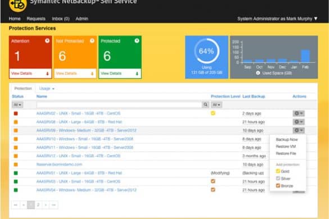Open the AAASRV10 Windows Small link

point(85,139)
